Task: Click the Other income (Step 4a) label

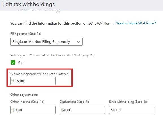Action: pyautogui.click(x=27, y=102)
